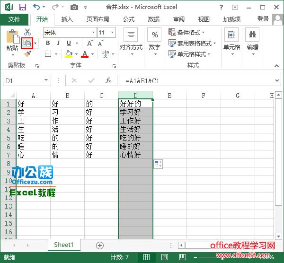Undo the last action

tap(36, 7)
